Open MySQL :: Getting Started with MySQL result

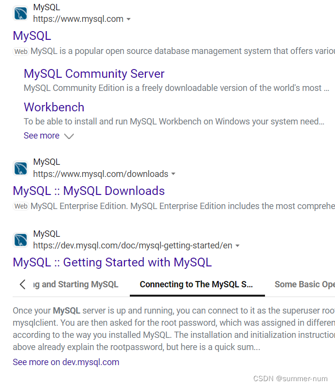pos(112,262)
